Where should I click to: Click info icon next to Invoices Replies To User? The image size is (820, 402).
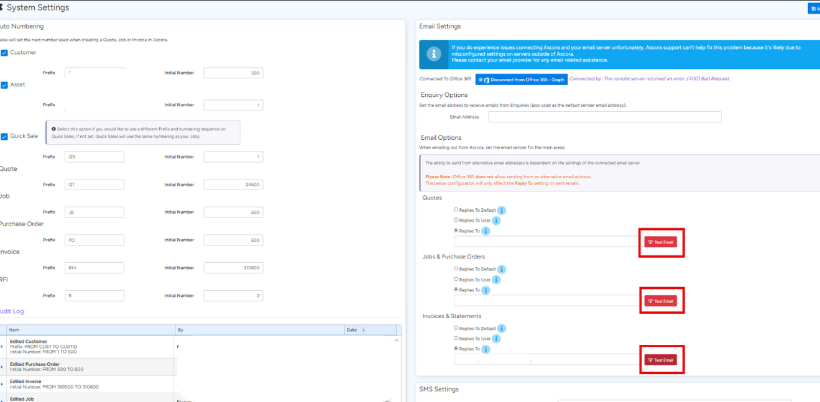coord(496,339)
